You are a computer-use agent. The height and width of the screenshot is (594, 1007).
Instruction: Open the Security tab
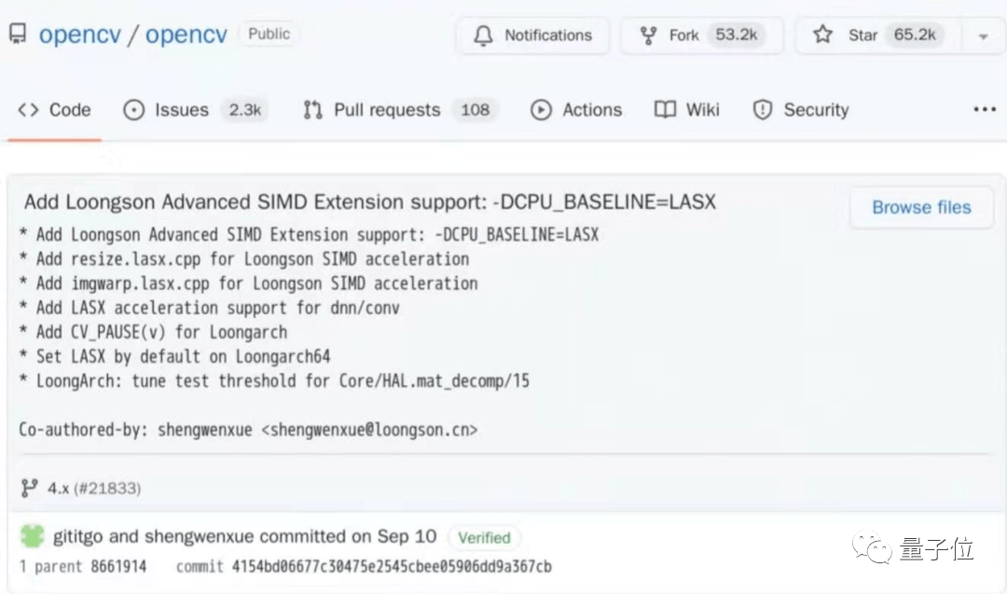800,110
